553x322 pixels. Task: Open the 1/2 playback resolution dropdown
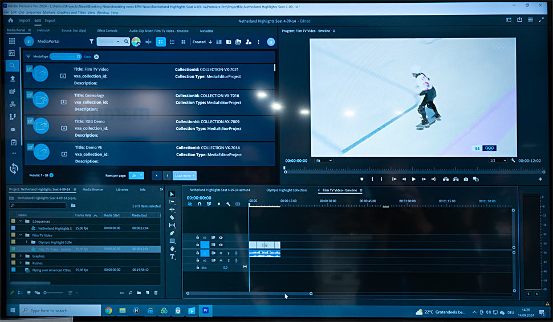click(x=498, y=161)
